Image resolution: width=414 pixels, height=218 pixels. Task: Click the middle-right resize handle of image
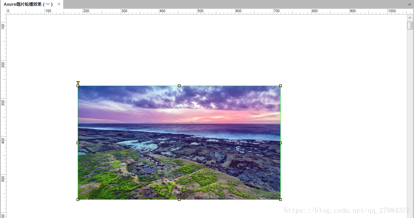pyautogui.click(x=280, y=143)
